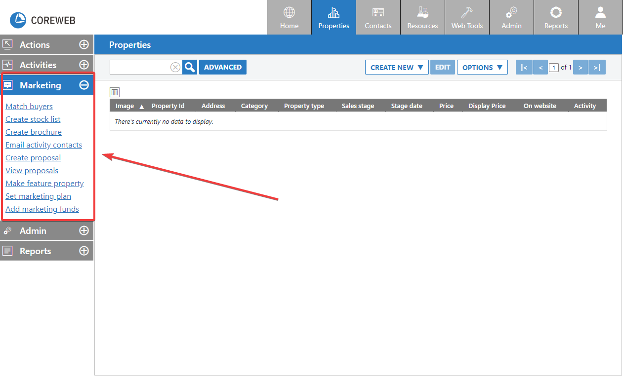Screen dimensions: 623x376
Task: Open the Home globe icon
Action: pos(289,13)
